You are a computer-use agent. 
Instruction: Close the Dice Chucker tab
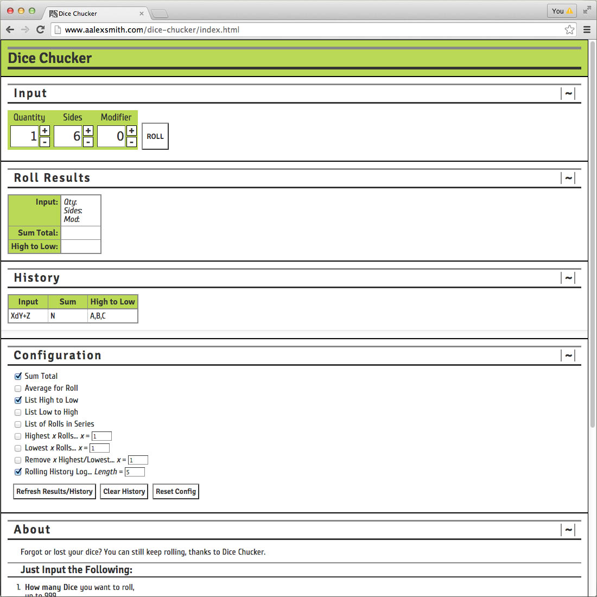point(141,14)
